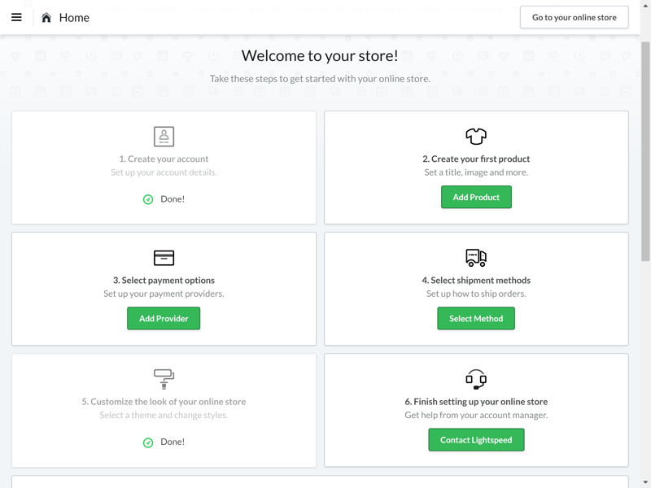Viewport: 651px width, 488px height.
Task: Click the vertical page scrollbar thumb
Action: [645, 151]
